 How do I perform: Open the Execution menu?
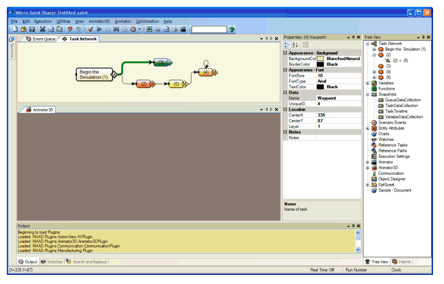(x=43, y=21)
